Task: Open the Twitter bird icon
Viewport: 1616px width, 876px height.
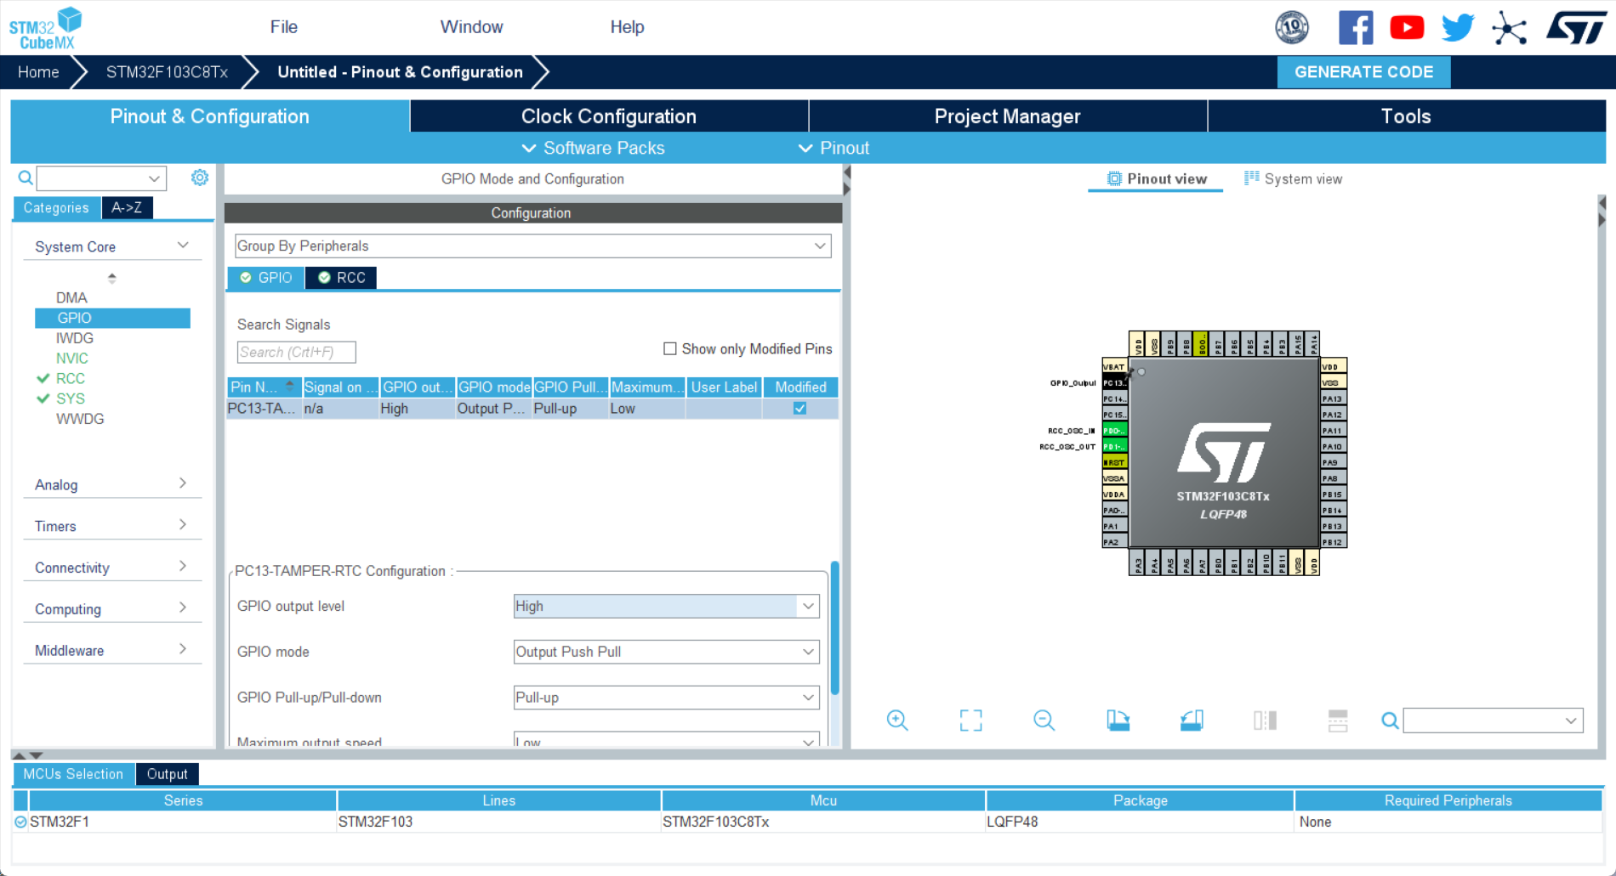Action: click(1458, 27)
